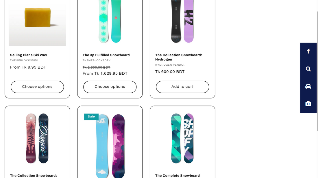The width and height of the screenshot is (318, 178).
Task: Click the Oxygen snowboard product image
Action: pyautogui.click(x=37, y=138)
